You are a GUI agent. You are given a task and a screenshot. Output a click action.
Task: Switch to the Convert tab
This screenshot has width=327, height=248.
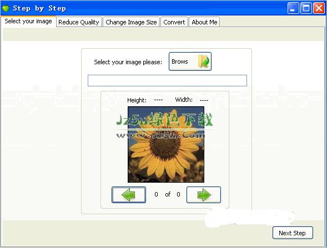174,22
